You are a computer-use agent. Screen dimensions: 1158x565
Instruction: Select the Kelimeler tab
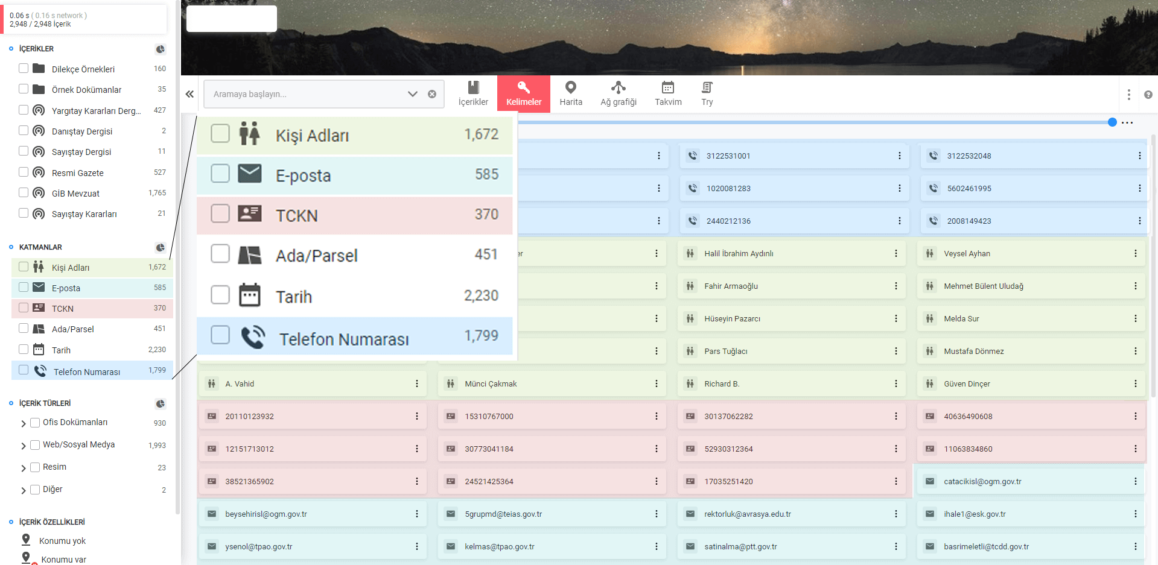pos(524,94)
